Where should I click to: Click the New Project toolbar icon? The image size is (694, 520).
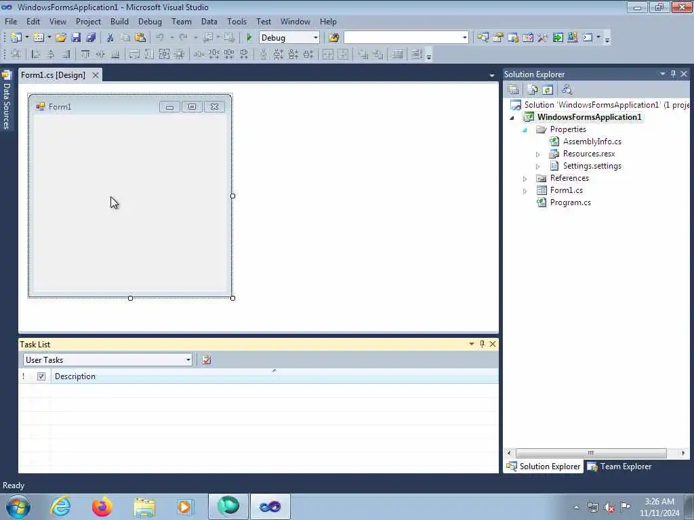coord(16,38)
